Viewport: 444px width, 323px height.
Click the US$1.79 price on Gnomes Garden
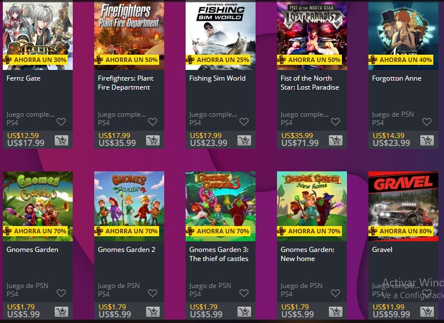(21, 307)
